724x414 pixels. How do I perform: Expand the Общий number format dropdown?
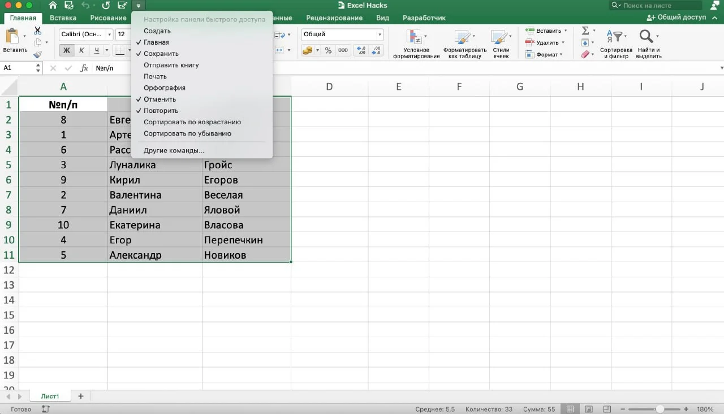379,34
